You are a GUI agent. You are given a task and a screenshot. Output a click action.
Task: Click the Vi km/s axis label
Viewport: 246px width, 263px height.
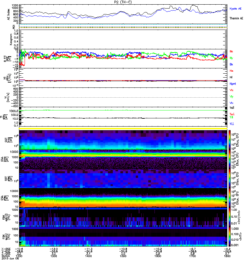coord(8,97)
